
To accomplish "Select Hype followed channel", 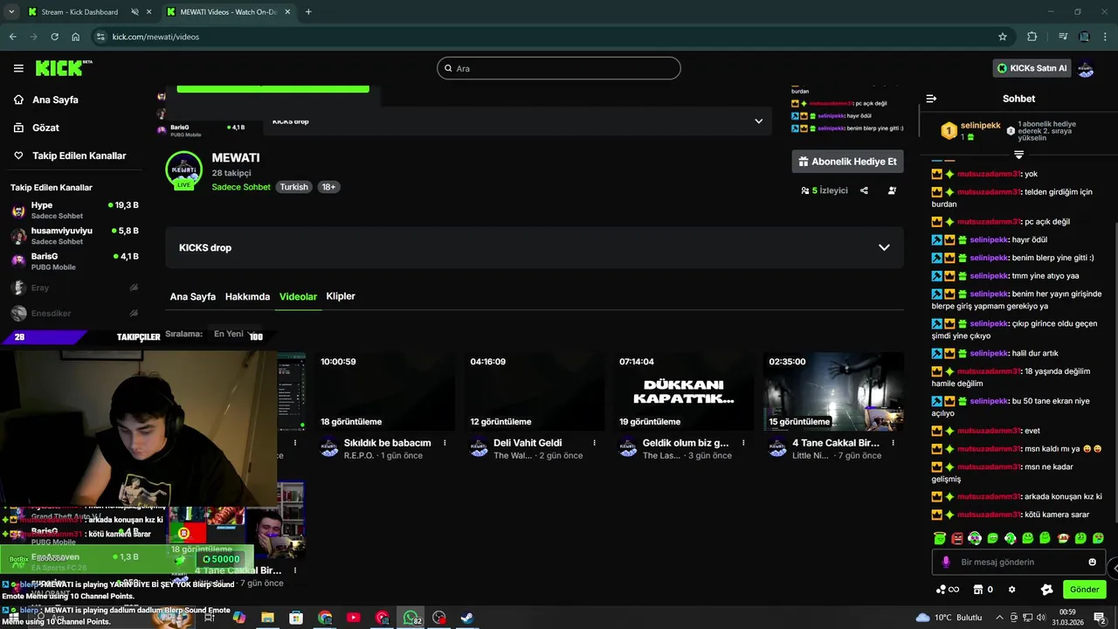I will click(x=74, y=210).
